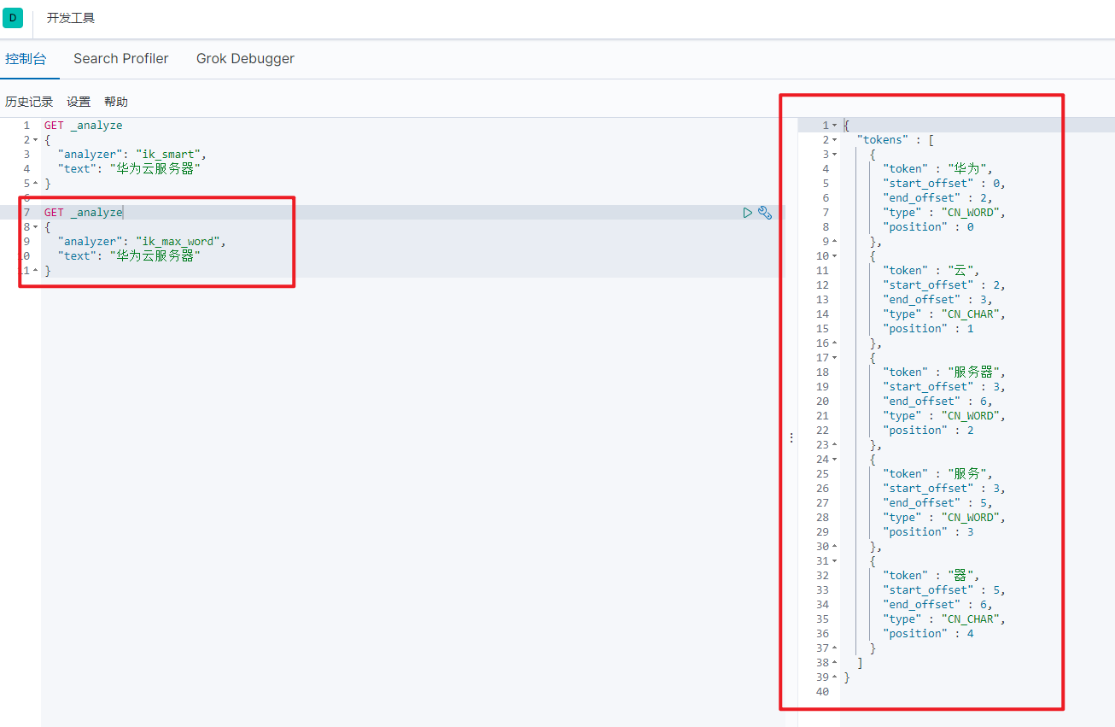The width and height of the screenshot is (1115, 727).
Task: Fold the 华为 token object at line 3
Action: [x=834, y=155]
